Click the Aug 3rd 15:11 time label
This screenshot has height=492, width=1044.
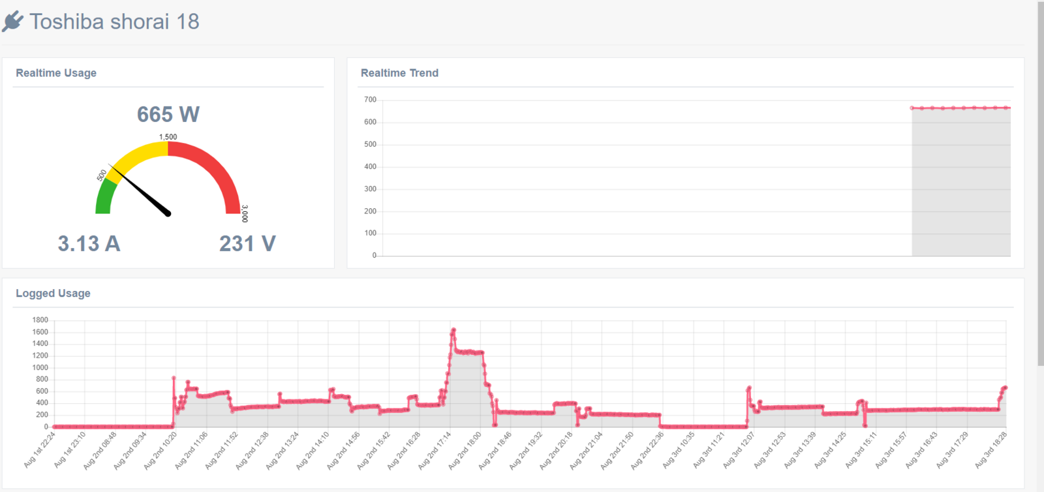coord(861,450)
